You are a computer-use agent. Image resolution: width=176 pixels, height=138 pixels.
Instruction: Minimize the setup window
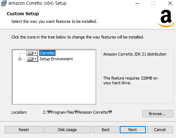(x=137, y=3)
